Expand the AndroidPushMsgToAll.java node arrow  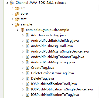23,46
